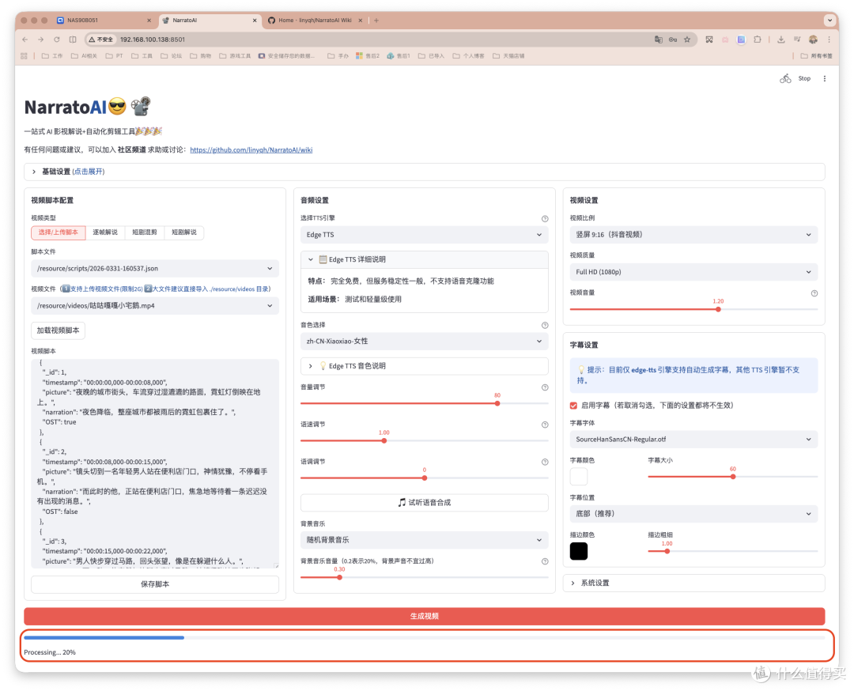The image size is (854, 691).
Task: Click help icon beside 背景音乐音量
Action: [x=545, y=561]
